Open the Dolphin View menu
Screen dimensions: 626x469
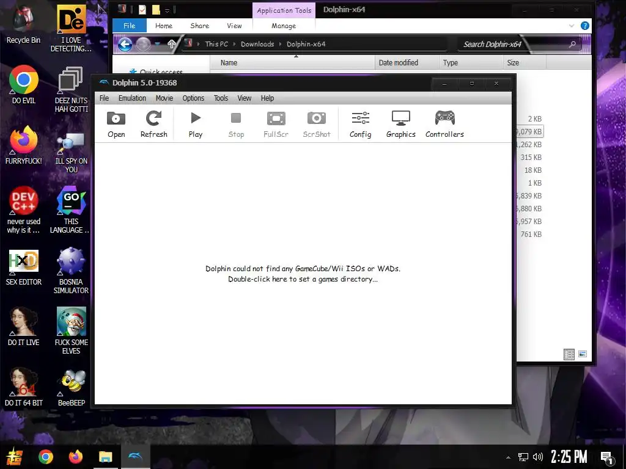point(245,98)
